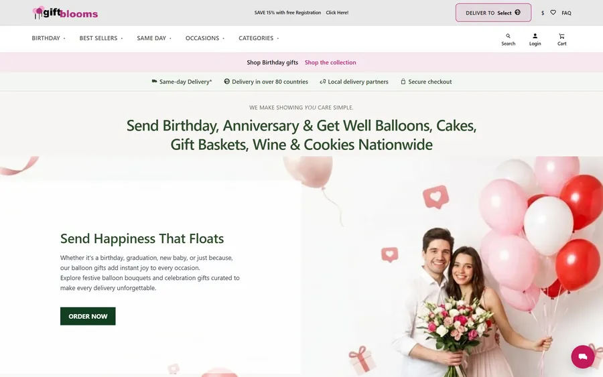Open Shop the collection link
The width and height of the screenshot is (603, 377).
coord(330,62)
